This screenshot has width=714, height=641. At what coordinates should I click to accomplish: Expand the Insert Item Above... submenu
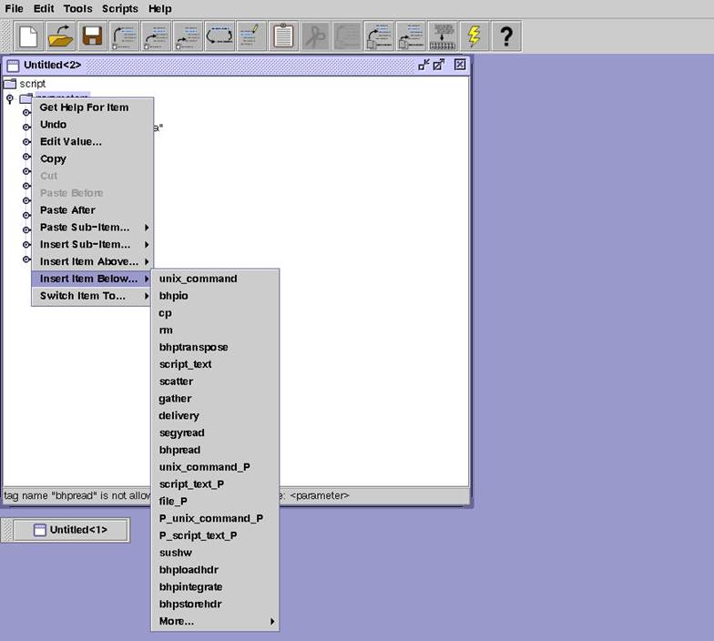coord(93,261)
